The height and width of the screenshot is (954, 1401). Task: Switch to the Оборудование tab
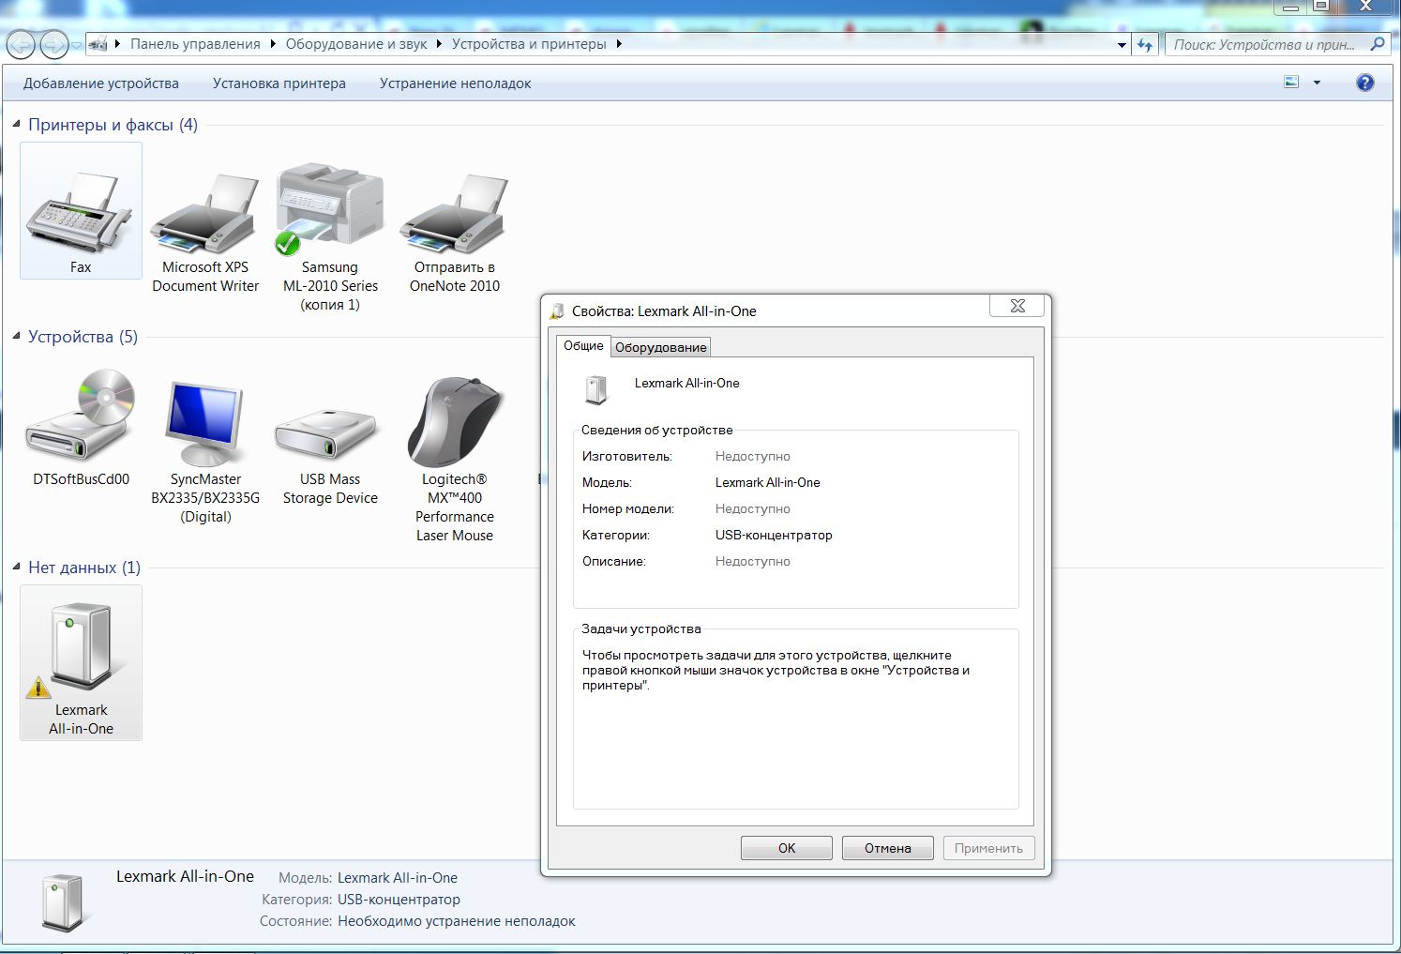(660, 347)
